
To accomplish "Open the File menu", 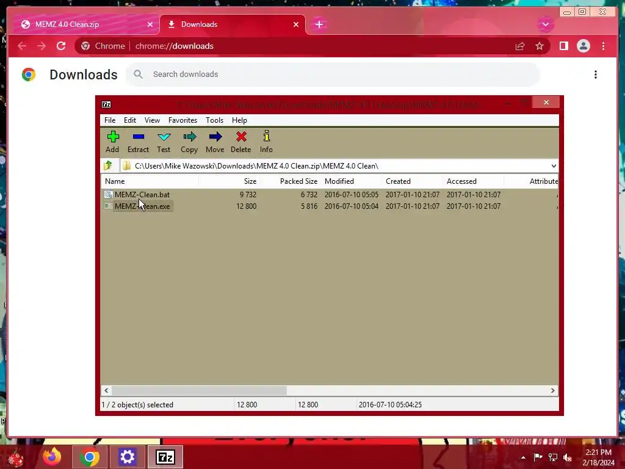I will (110, 120).
